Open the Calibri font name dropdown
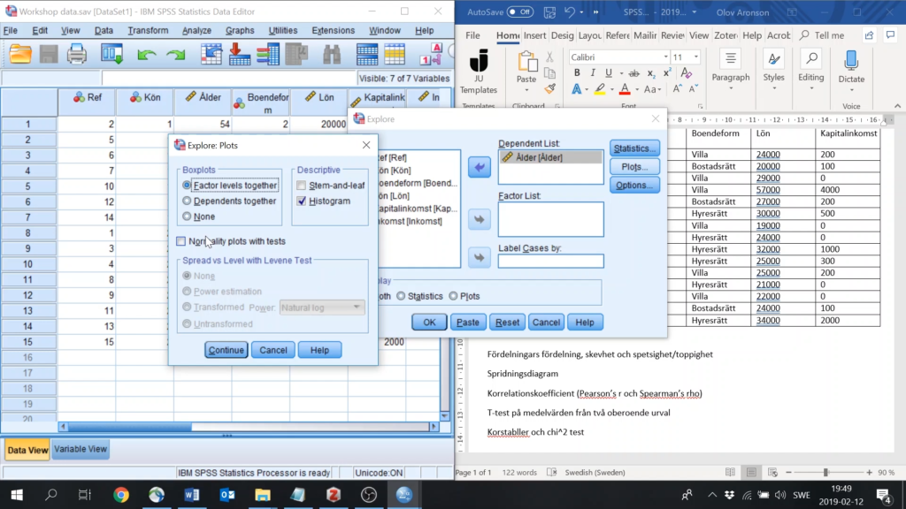906x509 pixels. pyautogui.click(x=665, y=57)
